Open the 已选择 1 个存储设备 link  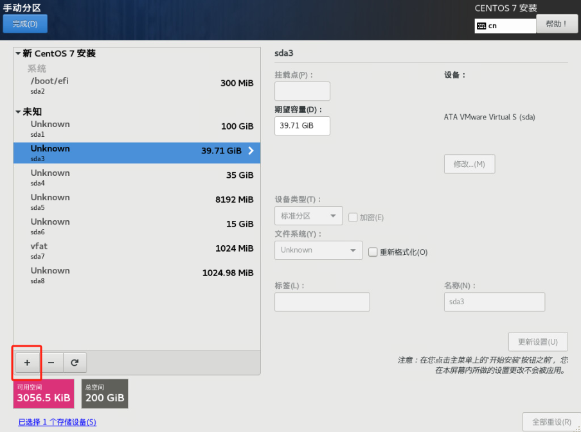coord(57,422)
